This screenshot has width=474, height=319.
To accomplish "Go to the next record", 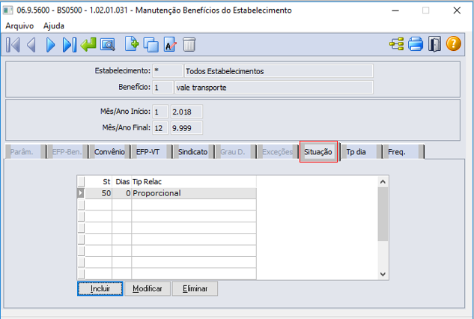I will pyautogui.click(x=50, y=45).
